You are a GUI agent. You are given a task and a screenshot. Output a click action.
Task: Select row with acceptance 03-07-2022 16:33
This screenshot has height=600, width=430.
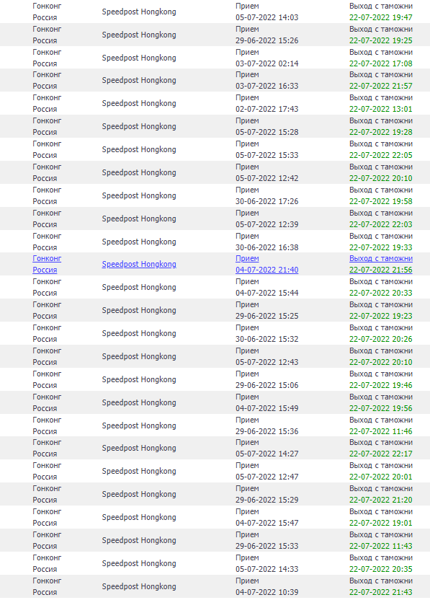point(215,80)
